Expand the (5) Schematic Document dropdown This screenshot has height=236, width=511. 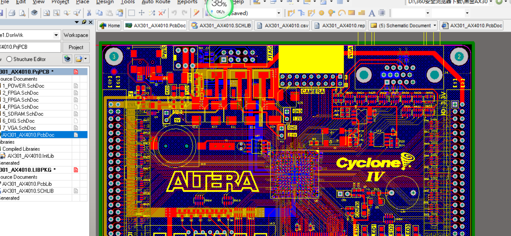[x=434, y=26]
